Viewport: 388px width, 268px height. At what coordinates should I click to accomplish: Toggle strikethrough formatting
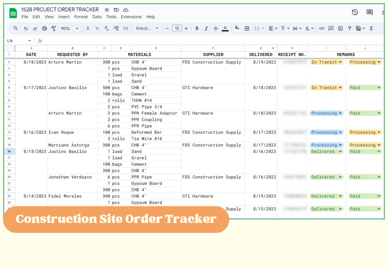[x=216, y=28]
